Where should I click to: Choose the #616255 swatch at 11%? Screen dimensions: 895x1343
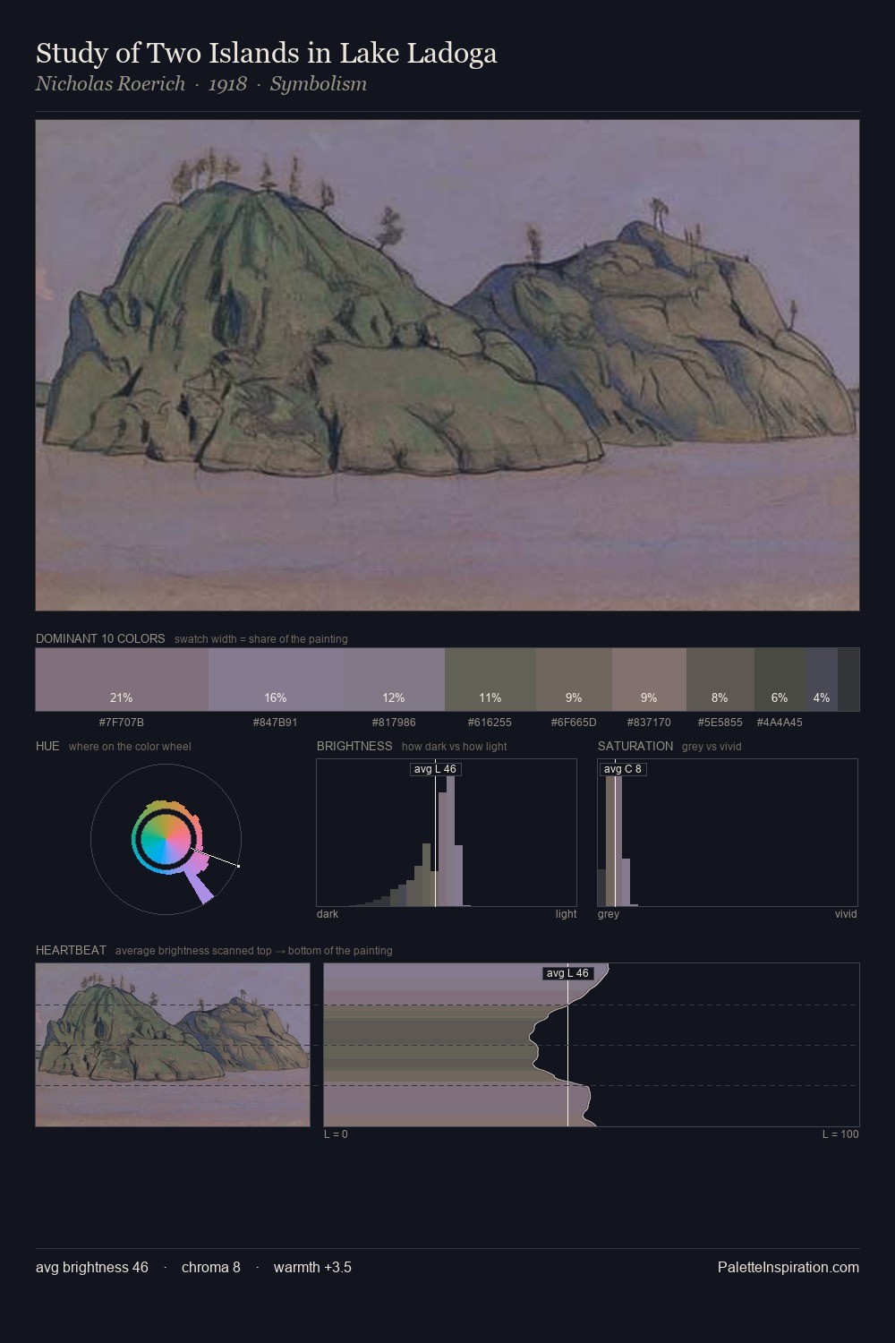[490, 680]
